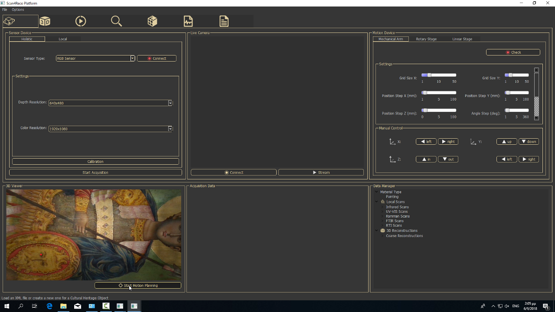Open taskbar search
Viewport: 555px width, 312px height.
(21, 306)
